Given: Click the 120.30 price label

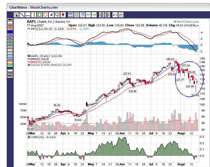Looking at the screenshot, I should click(190, 87).
